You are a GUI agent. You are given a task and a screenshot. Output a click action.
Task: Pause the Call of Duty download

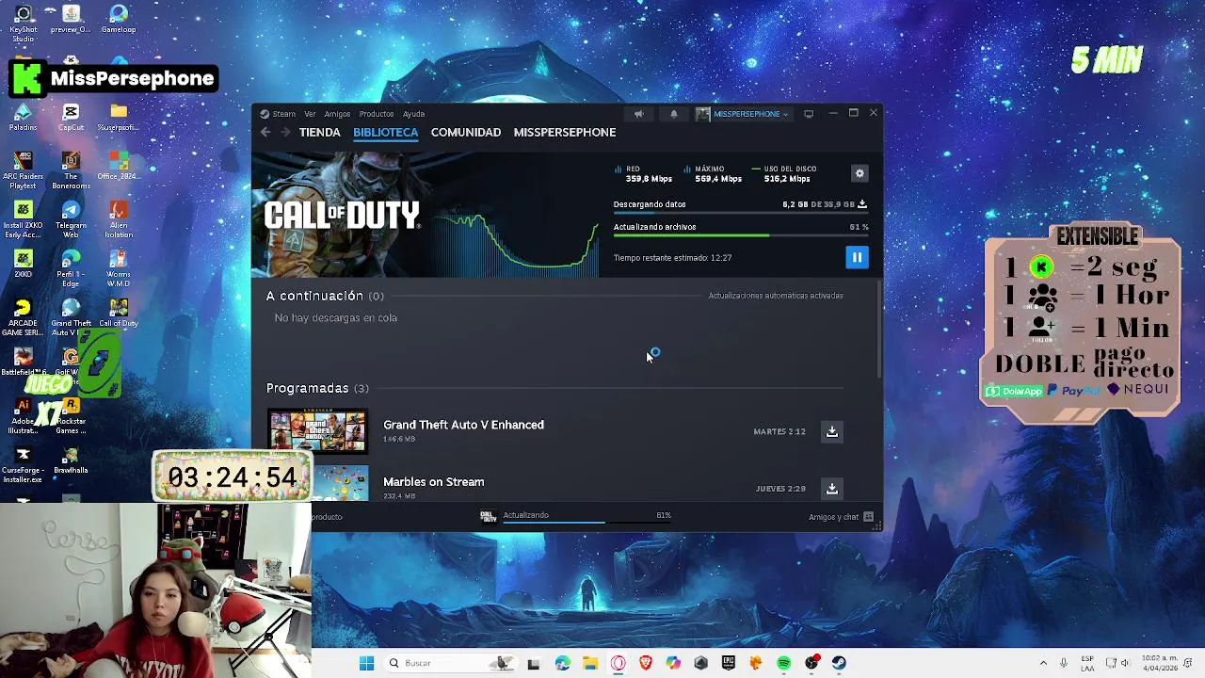point(857,257)
